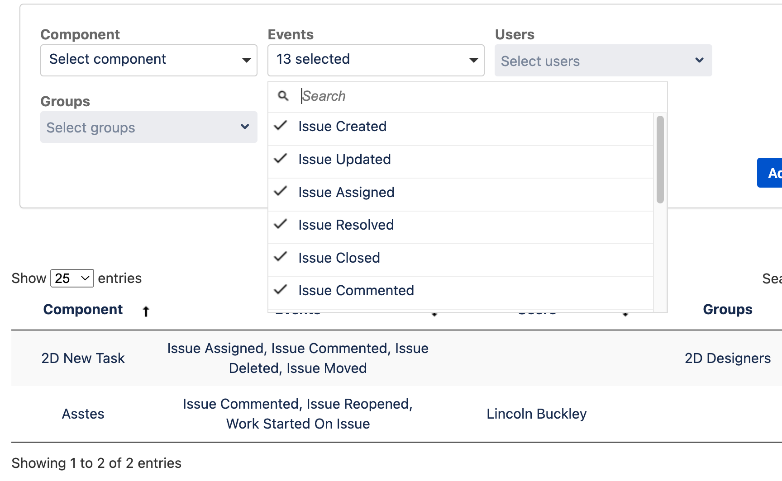Change the show entries count selector
The image size is (782, 481).
point(72,278)
